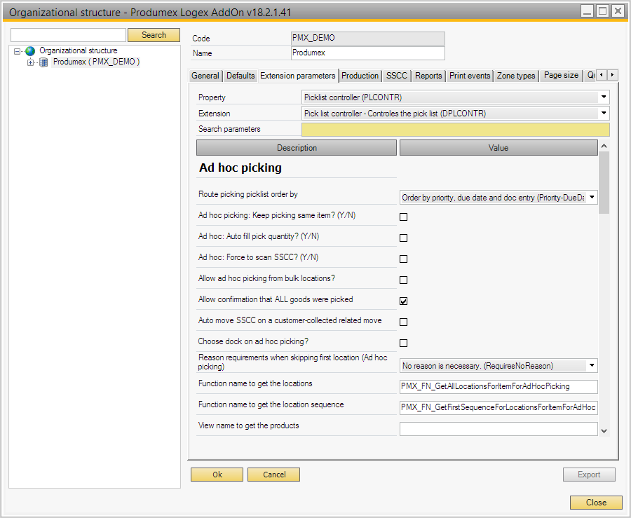
Task: Enable Choose dock on ad hoc picking
Action: tap(403, 343)
